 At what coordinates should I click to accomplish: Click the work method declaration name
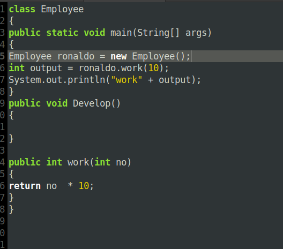click(78, 162)
